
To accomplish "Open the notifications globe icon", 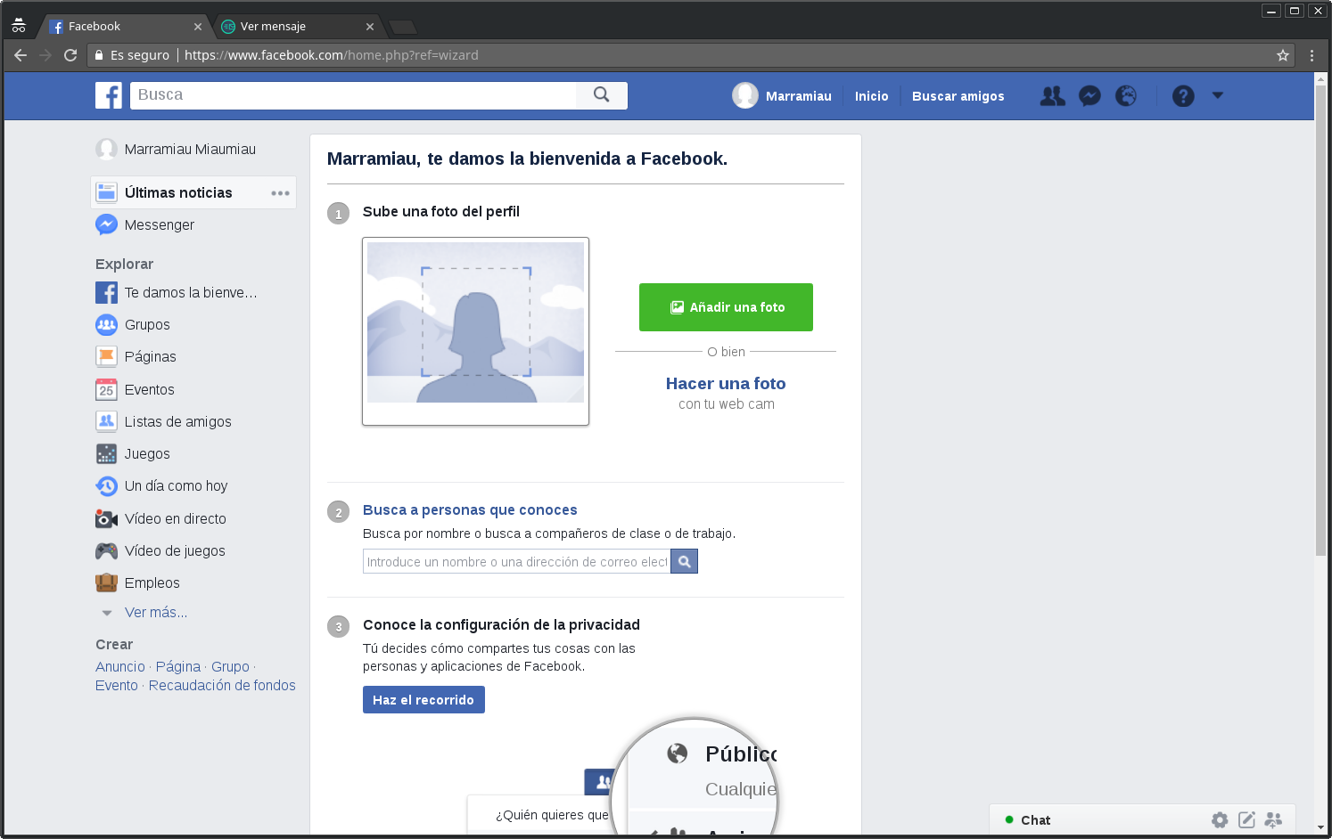I will (x=1126, y=95).
